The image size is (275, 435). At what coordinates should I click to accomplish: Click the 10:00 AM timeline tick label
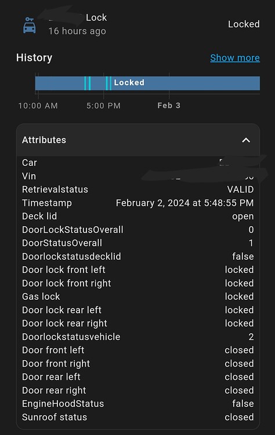tap(38, 106)
